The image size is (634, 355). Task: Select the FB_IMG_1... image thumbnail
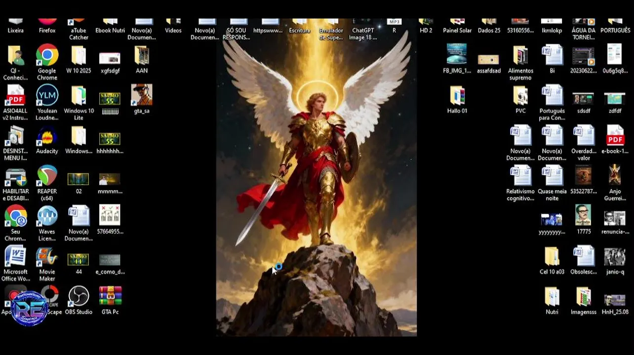pyautogui.click(x=457, y=54)
